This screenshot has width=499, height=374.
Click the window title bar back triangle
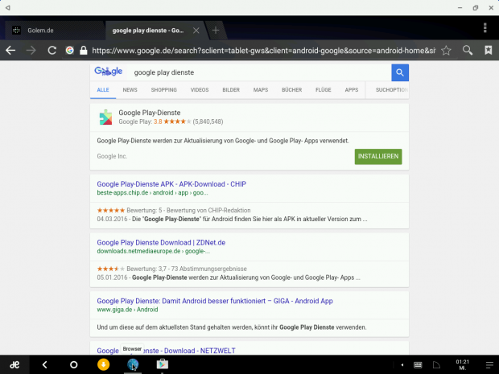point(7,7)
